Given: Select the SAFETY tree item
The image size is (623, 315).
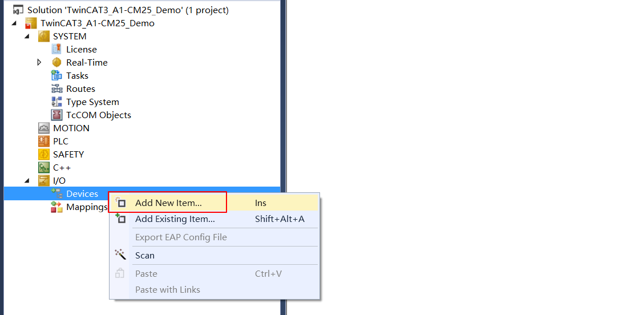Looking at the screenshot, I should coord(68,154).
